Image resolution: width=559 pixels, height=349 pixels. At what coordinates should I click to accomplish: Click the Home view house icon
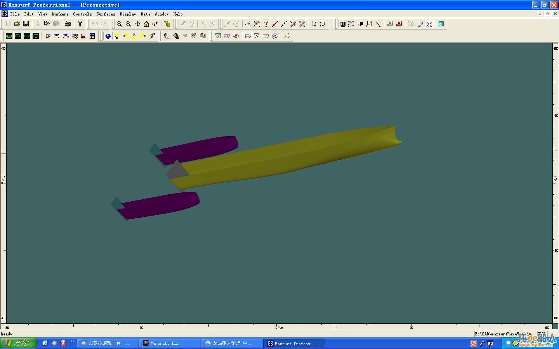tap(146, 24)
